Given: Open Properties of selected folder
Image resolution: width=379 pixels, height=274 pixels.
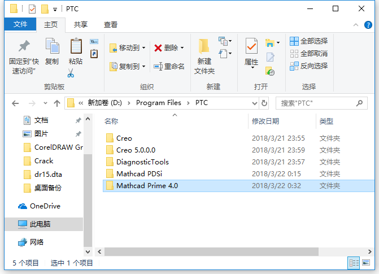Looking at the screenshot, I should 251,53.
